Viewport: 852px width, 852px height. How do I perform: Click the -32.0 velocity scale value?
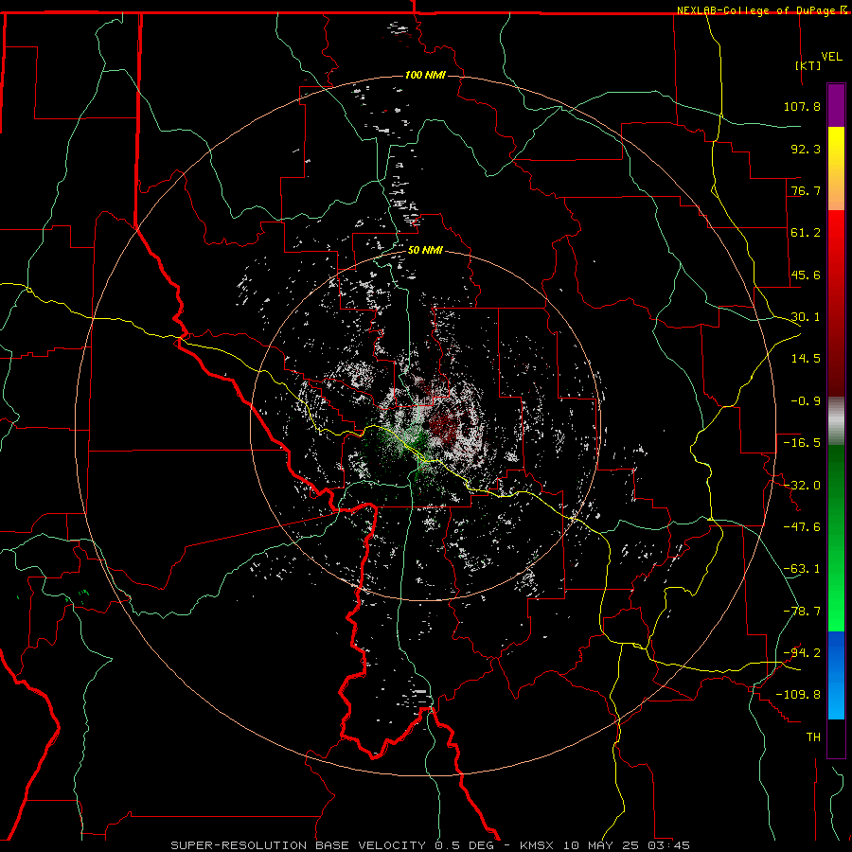pyautogui.click(x=802, y=486)
